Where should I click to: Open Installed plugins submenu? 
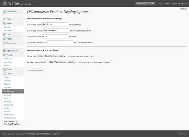pos(8,59)
